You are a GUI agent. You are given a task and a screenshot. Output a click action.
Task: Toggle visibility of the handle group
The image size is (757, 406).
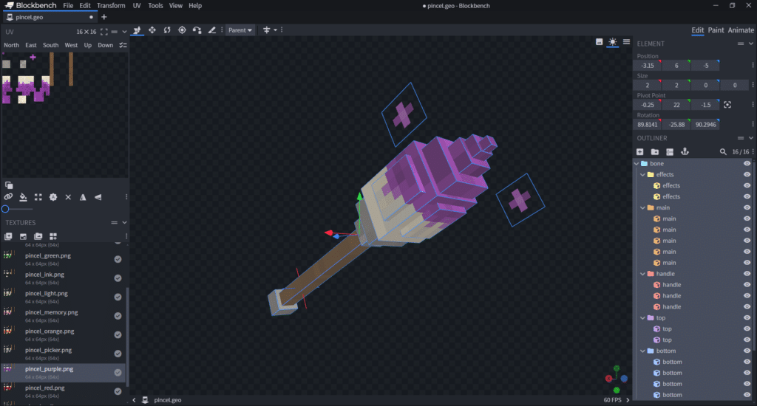tap(747, 274)
